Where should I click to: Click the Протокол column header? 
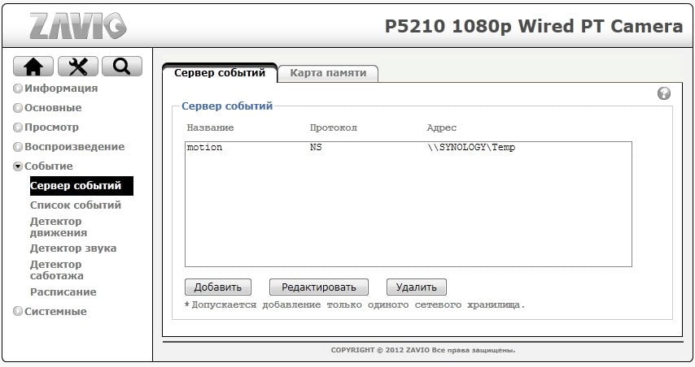click(334, 127)
